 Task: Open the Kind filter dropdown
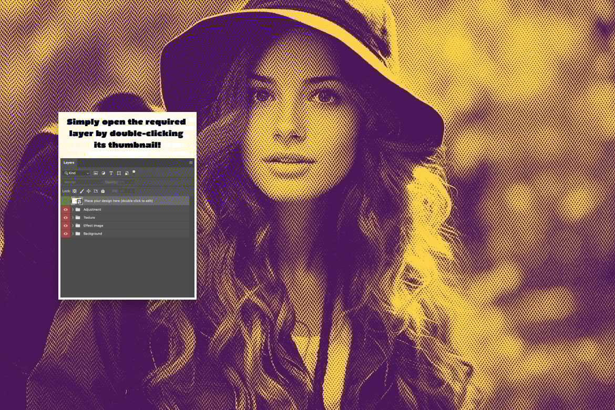[77, 173]
